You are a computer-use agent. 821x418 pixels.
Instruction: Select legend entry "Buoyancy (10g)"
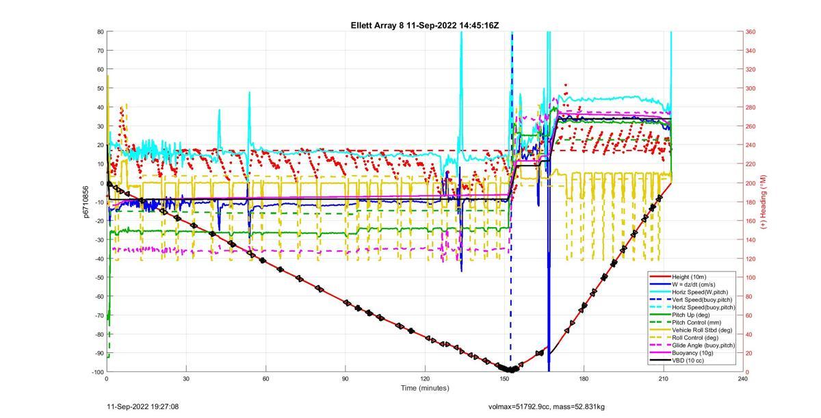point(692,353)
